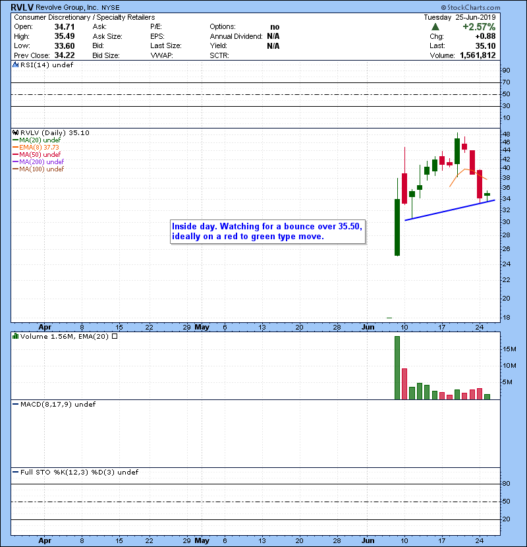Click the NYSE exchange label
This screenshot has width=527, height=547.
pyautogui.click(x=111, y=8)
